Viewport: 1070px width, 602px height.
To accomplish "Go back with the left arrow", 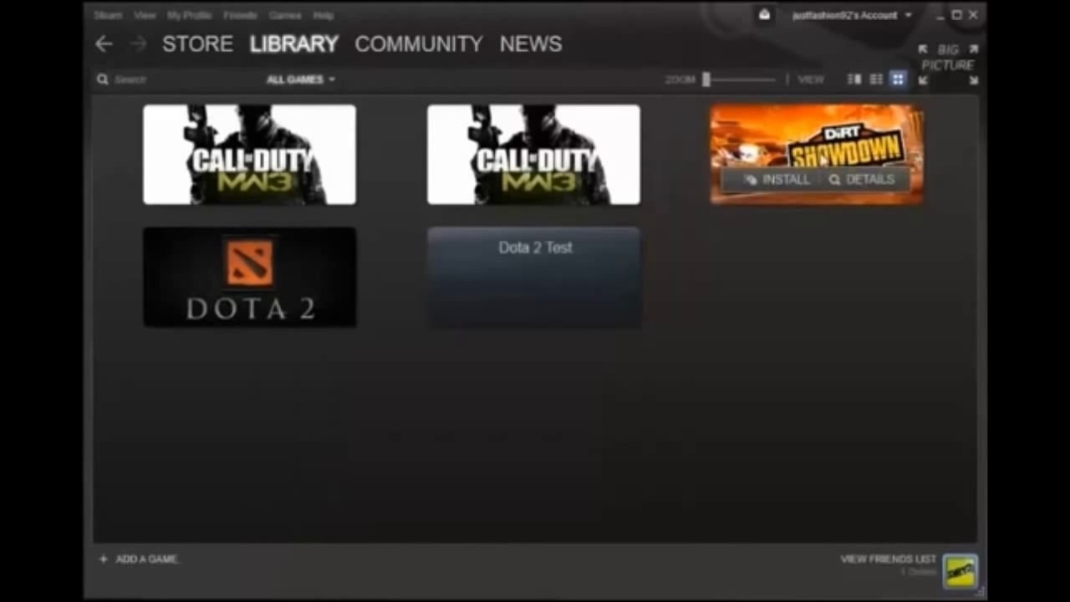I will click(104, 44).
